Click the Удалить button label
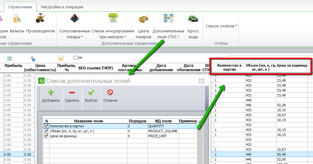 coord(72,100)
